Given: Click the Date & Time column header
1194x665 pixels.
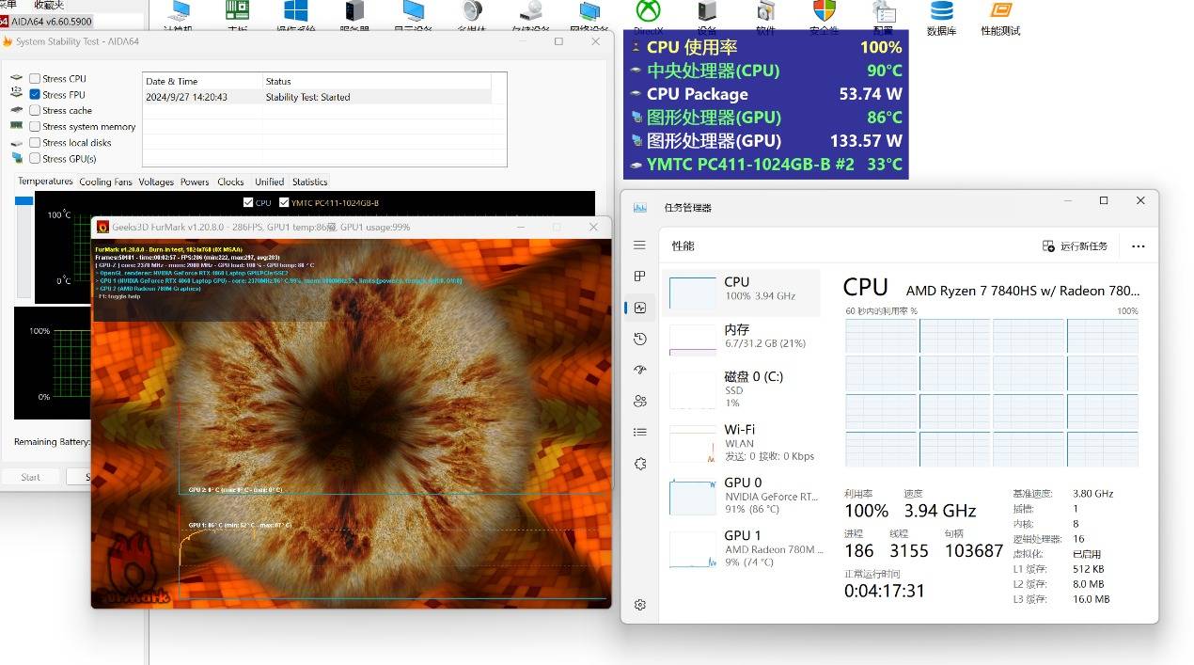Looking at the screenshot, I should coord(202,81).
